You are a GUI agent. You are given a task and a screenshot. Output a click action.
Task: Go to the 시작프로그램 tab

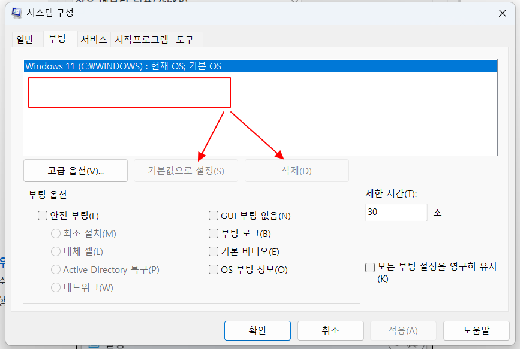(142, 40)
